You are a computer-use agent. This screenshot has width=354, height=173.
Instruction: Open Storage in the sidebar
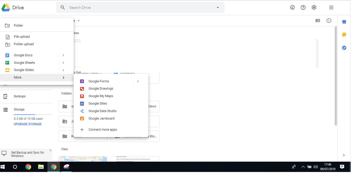coord(19,109)
